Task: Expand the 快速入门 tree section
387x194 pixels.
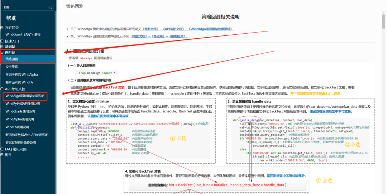Action: click(x=2, y=41)
